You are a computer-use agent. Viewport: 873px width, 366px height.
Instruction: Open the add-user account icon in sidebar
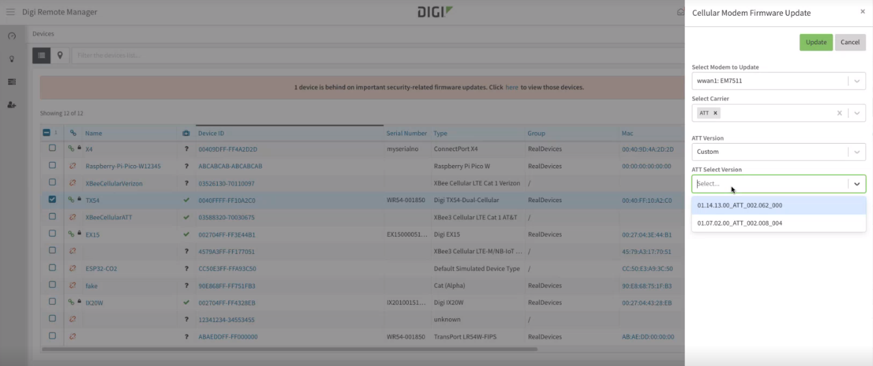[x=11, y=105]
